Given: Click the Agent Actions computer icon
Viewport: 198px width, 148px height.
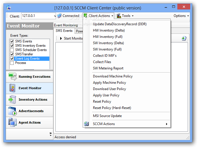Looking at the screenshot, I should tap(12, 122).
